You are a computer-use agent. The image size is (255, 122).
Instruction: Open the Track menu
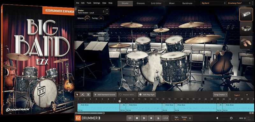[x=89, y=3]
